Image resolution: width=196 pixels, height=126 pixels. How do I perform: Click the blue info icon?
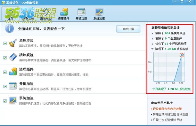coord(9,28)
